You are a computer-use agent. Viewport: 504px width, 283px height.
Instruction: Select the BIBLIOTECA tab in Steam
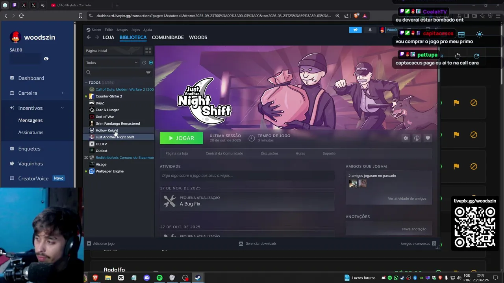click(x=133, y=37)
